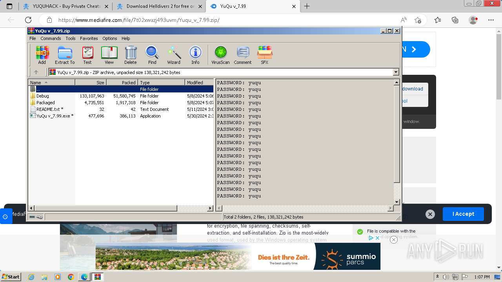The width and height of the screenshot is (502, 282).
Task: Go up one folder level arrow
Action: click(x=36, y=72)
